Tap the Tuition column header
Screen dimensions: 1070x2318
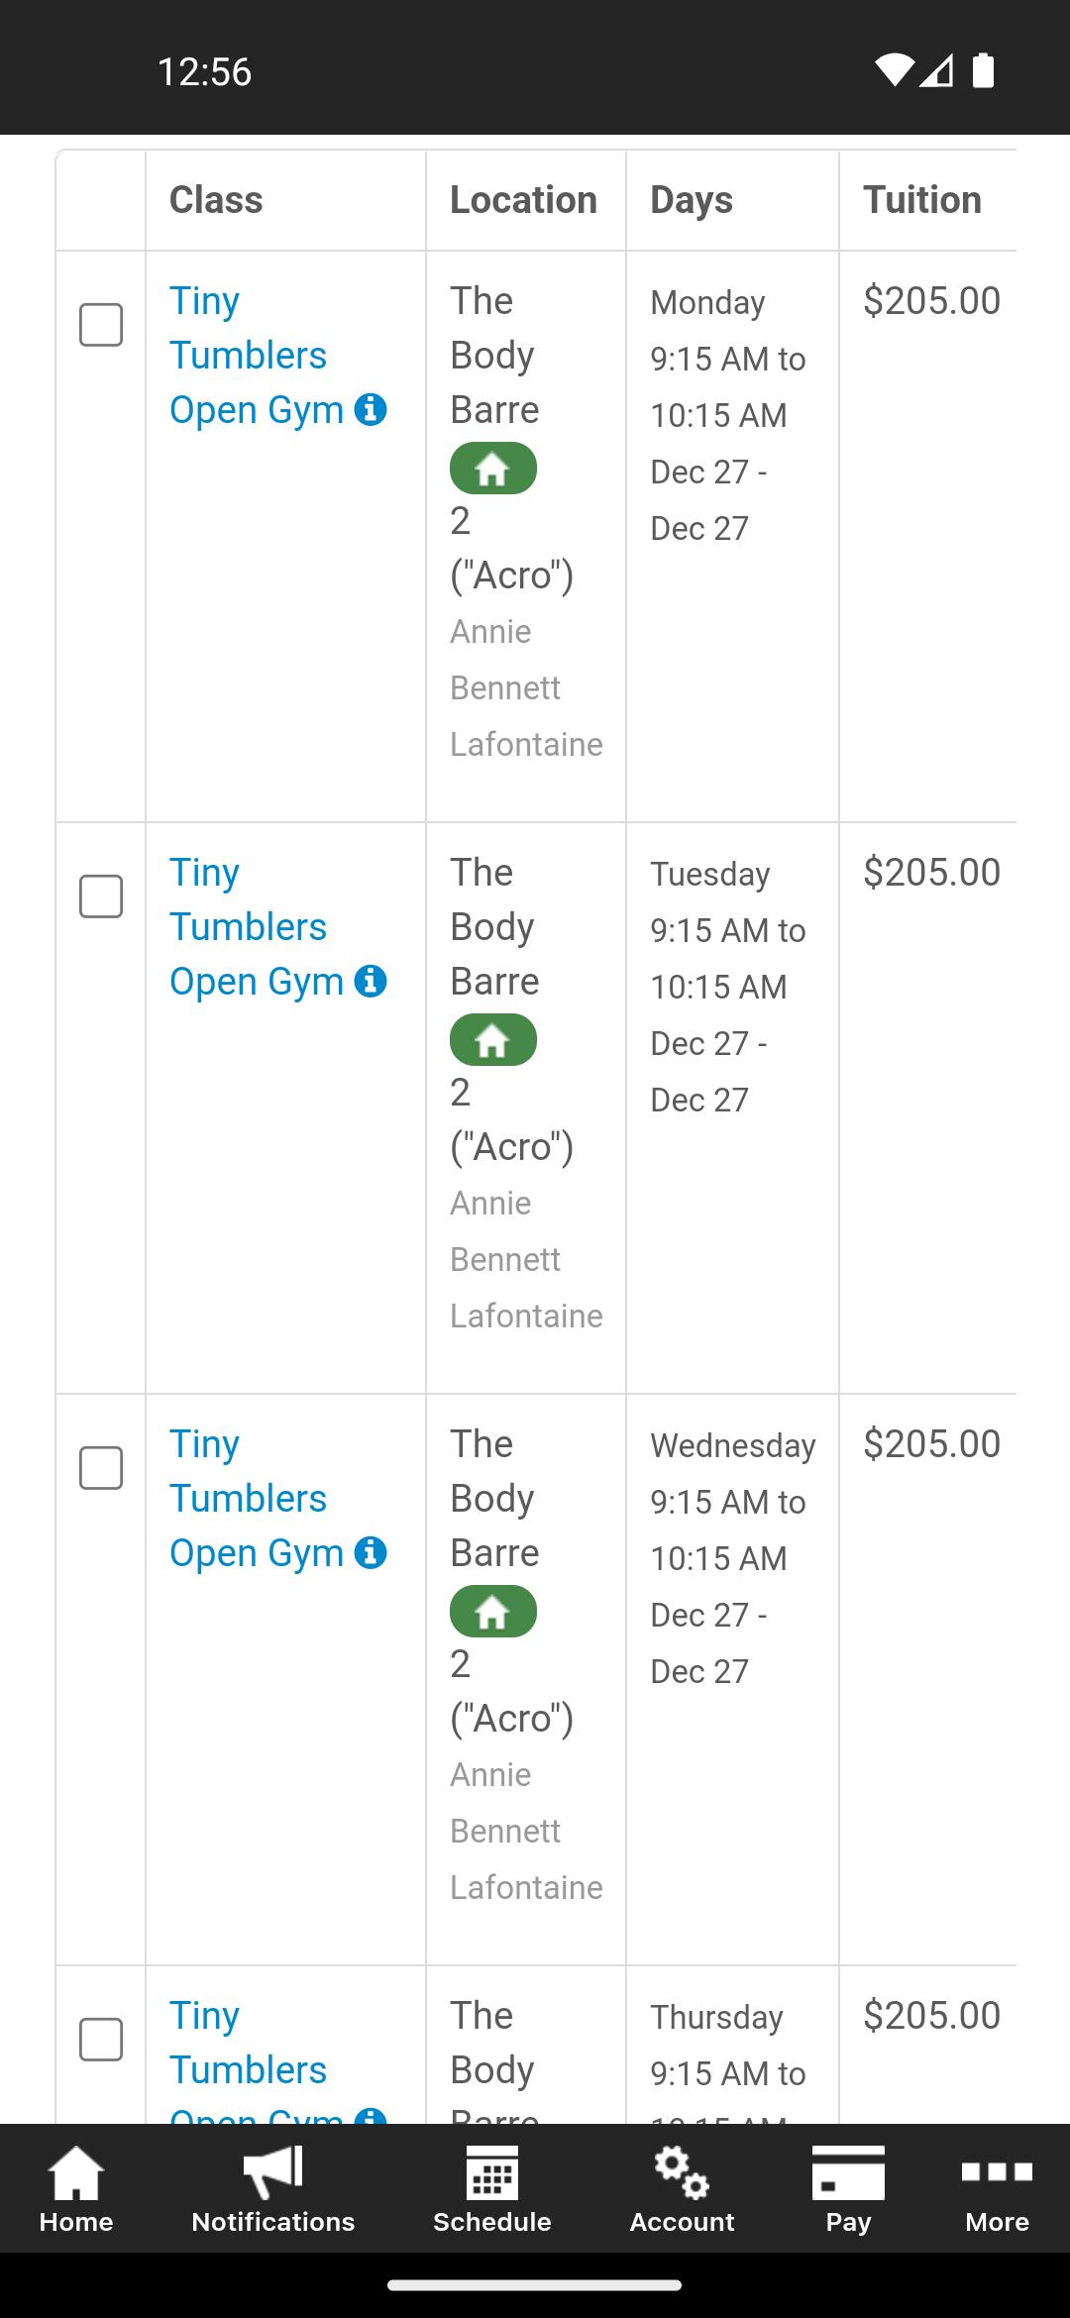pyautogui.click(x=922, y=200)
